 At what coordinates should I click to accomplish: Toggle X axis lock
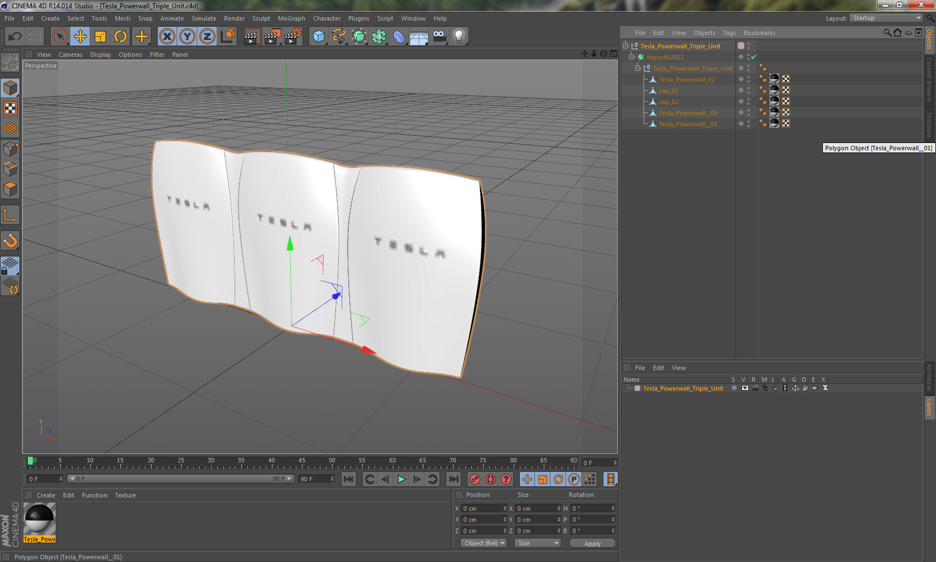tap(167, 37)
